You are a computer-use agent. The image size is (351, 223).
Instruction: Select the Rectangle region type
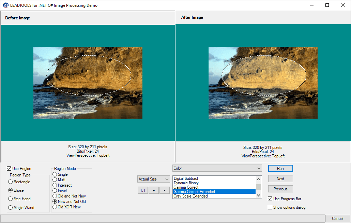[x=11, y=182]
